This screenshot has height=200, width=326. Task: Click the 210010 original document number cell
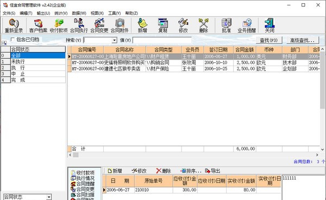(153, 190)
